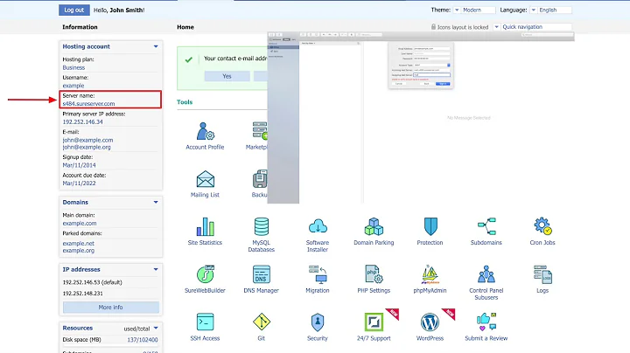630x353 pixels.
Task: Open Control Panel Subusers
Action: click(x=486, y=282)
